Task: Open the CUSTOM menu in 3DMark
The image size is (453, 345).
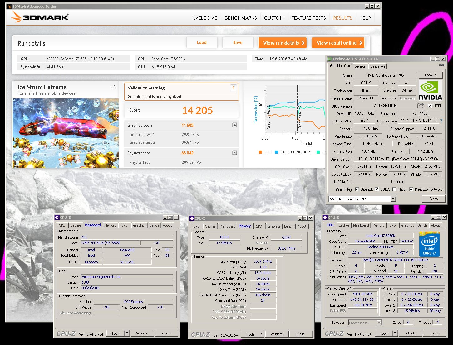Action: click(x=274, y=18)
